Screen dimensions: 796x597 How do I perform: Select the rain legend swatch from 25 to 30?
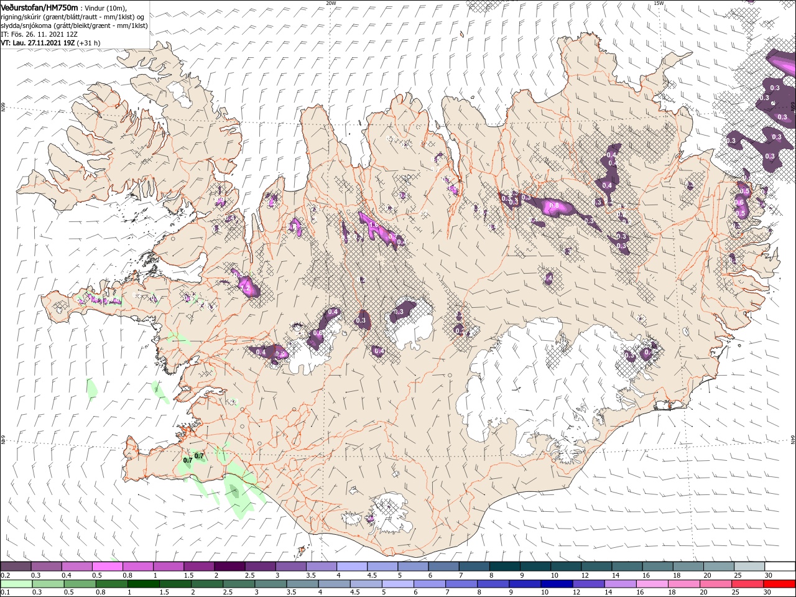tap(748, 583)
